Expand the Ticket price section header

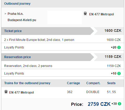point(62,31)
